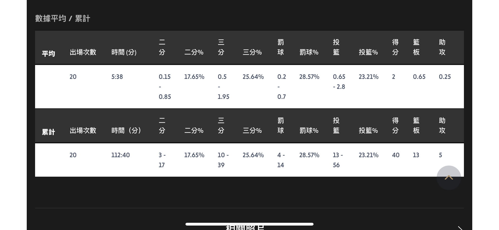
Task: Tap the white home indicator bar
Action: (x=250, y=224)
